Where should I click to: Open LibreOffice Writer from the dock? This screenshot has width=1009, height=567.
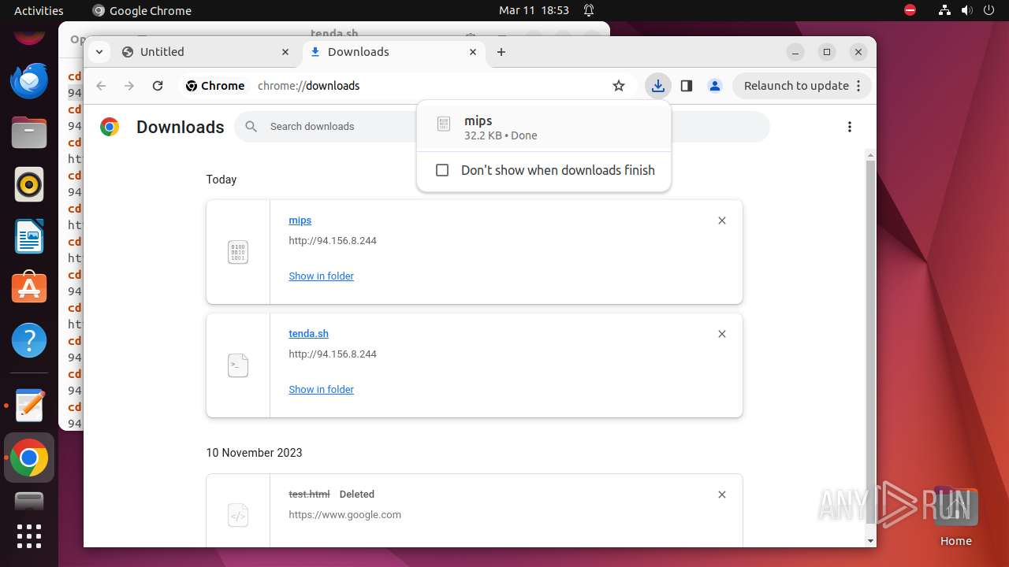(x=29, y=236)
